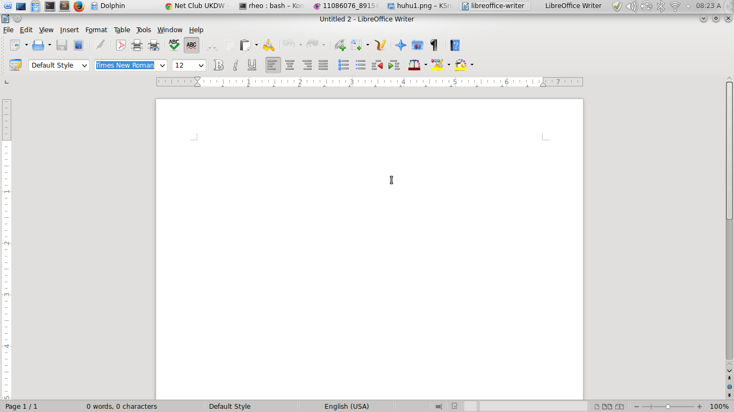This screenshot has width=734, height=412.
Task: Expand the Font Name dropdown arrow
Action: click(162, 65)
